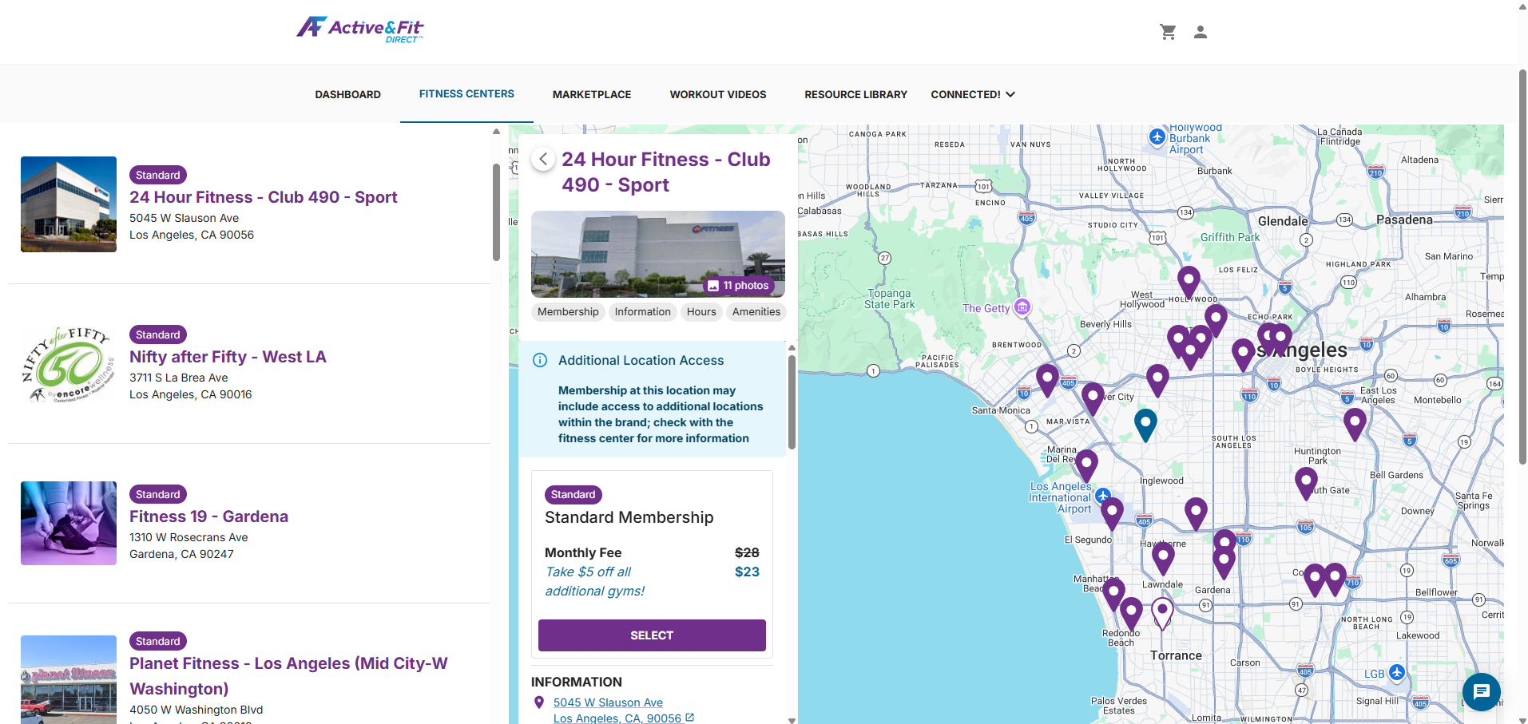Click the info icon beside Additional Location Access

540,360
